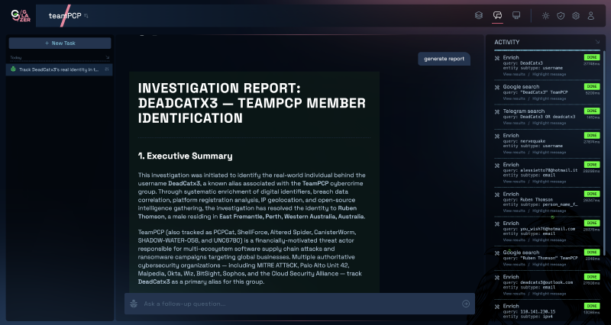Screen dimensions: 611x325
Task: Open the shield security icon
Action: click(x=561, y=16)
